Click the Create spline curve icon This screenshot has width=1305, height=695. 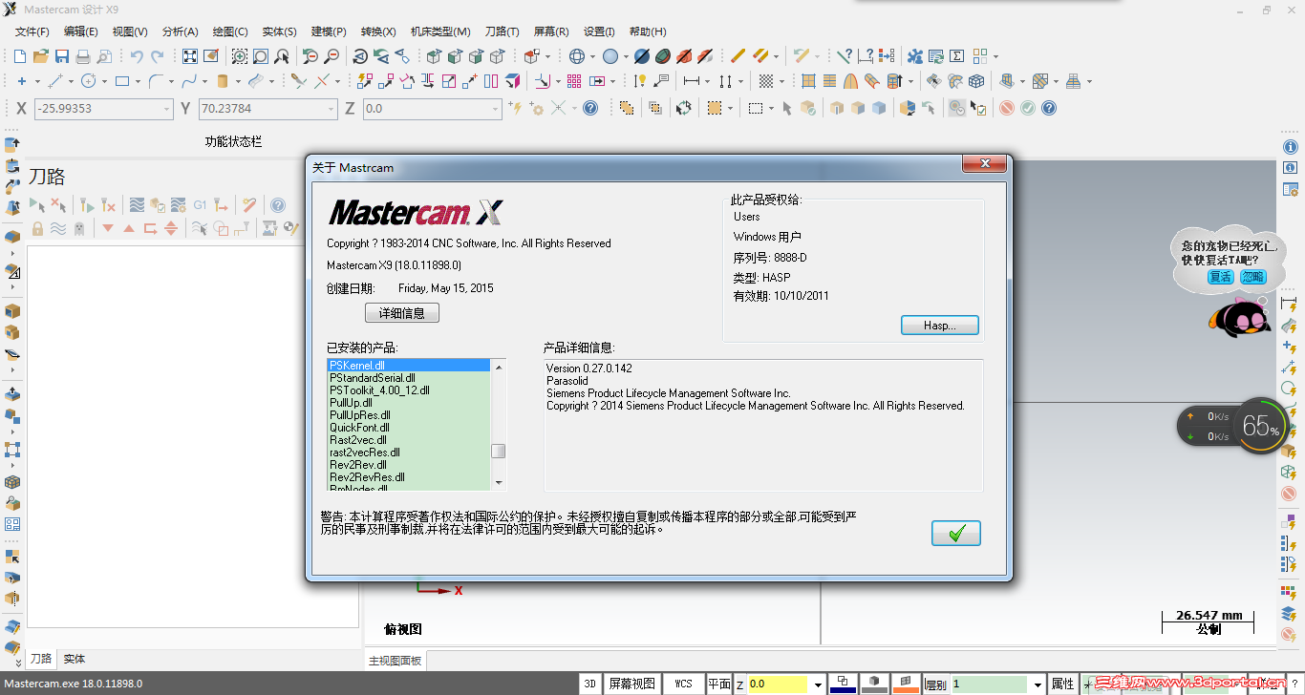coord(188,81)
